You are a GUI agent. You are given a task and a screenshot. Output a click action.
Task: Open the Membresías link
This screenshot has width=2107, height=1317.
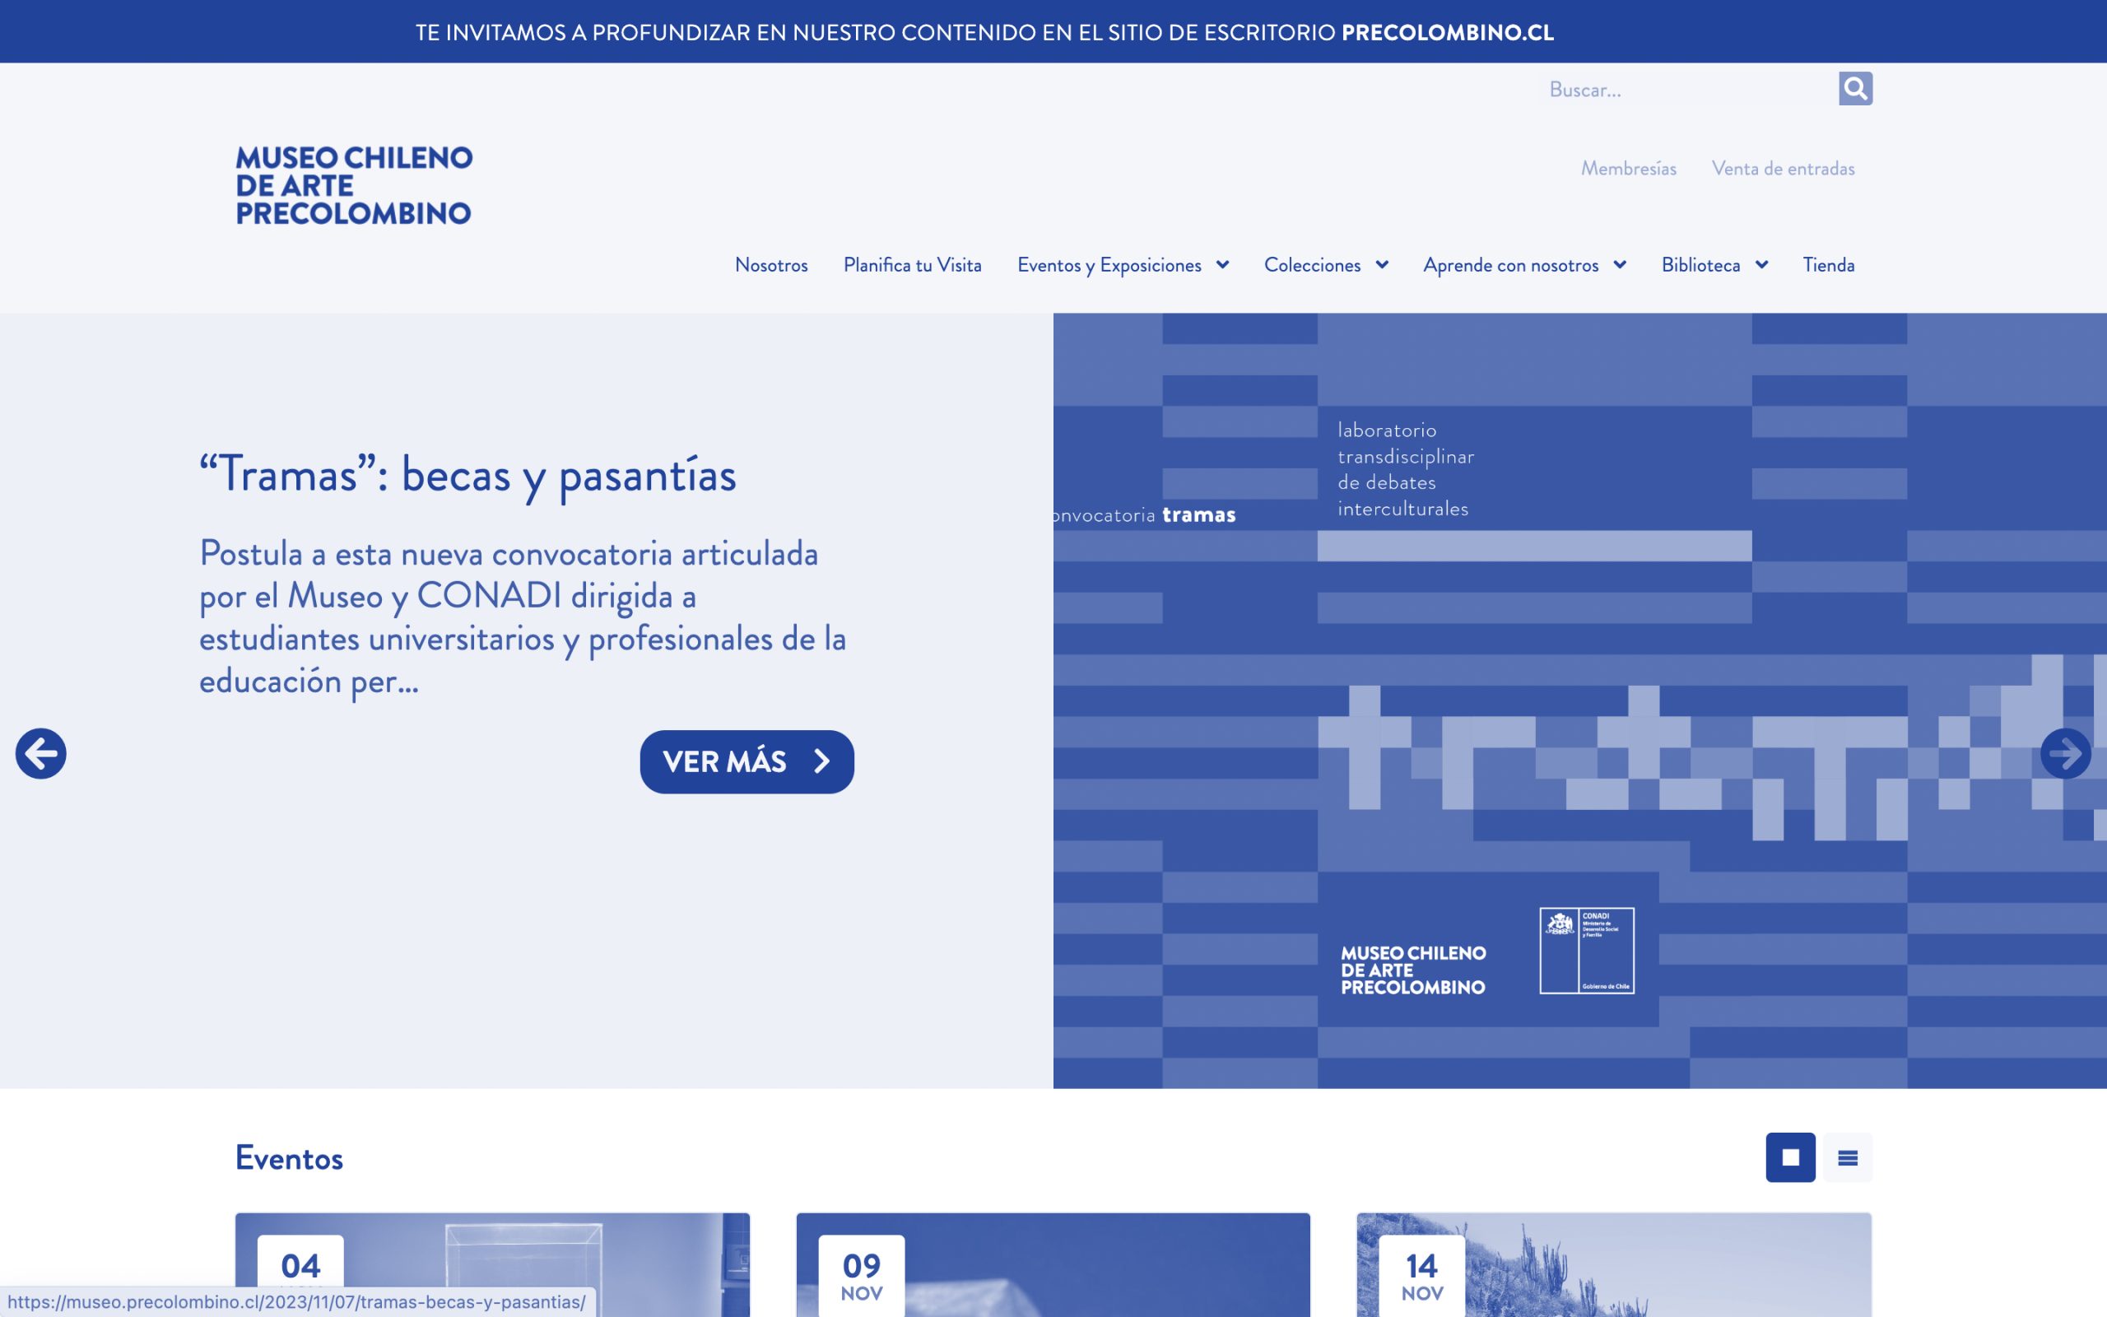click(x=1629, y=168)
